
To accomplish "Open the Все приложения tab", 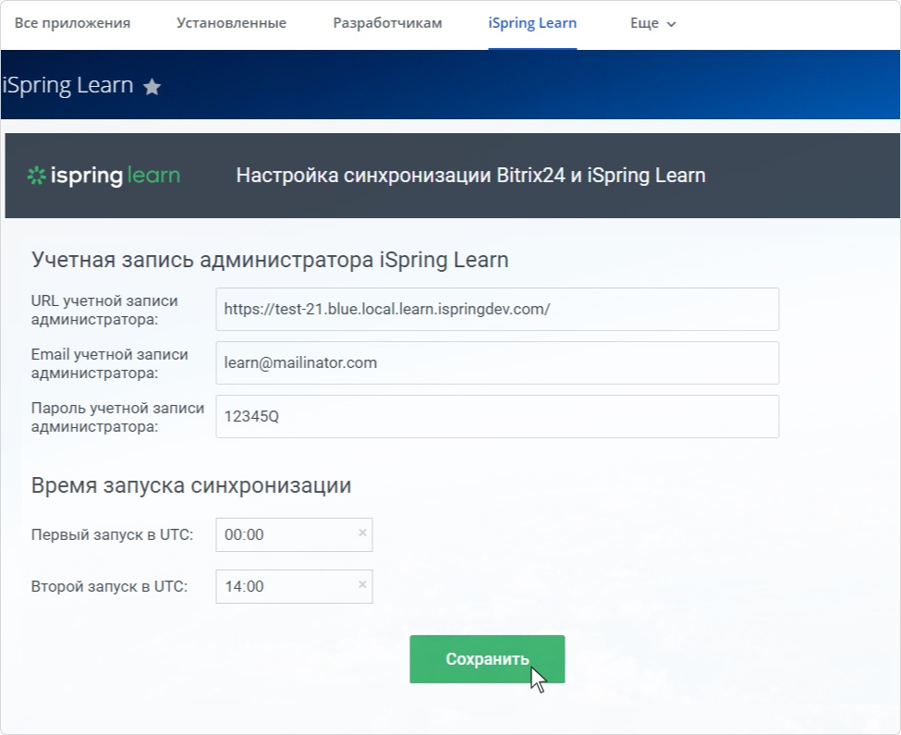I will click(x=72, y=23).
